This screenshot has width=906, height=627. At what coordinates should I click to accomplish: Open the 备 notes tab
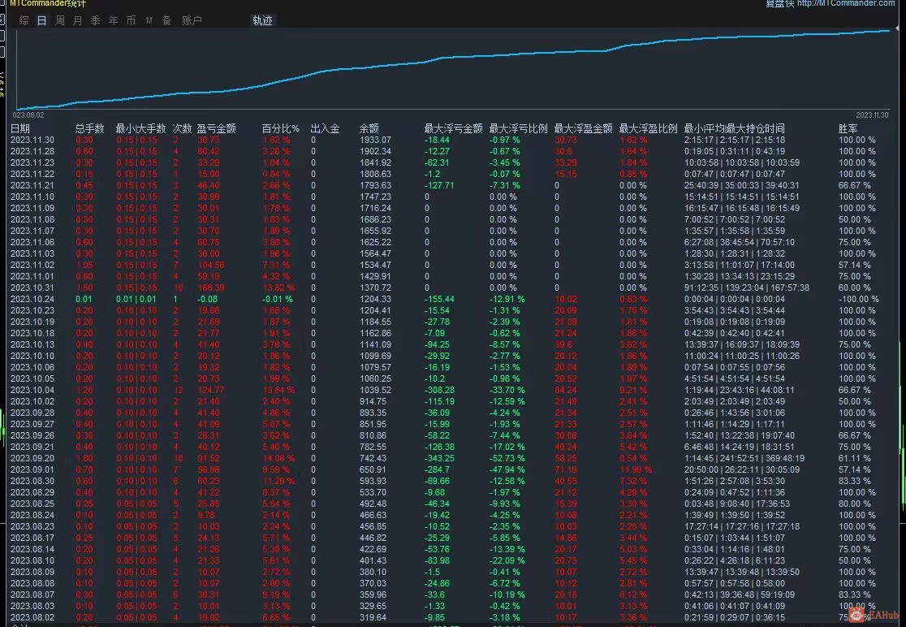point(167,21)
